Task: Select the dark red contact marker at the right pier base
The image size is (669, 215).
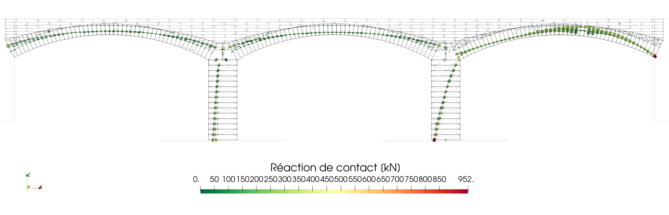Action: 434,140
